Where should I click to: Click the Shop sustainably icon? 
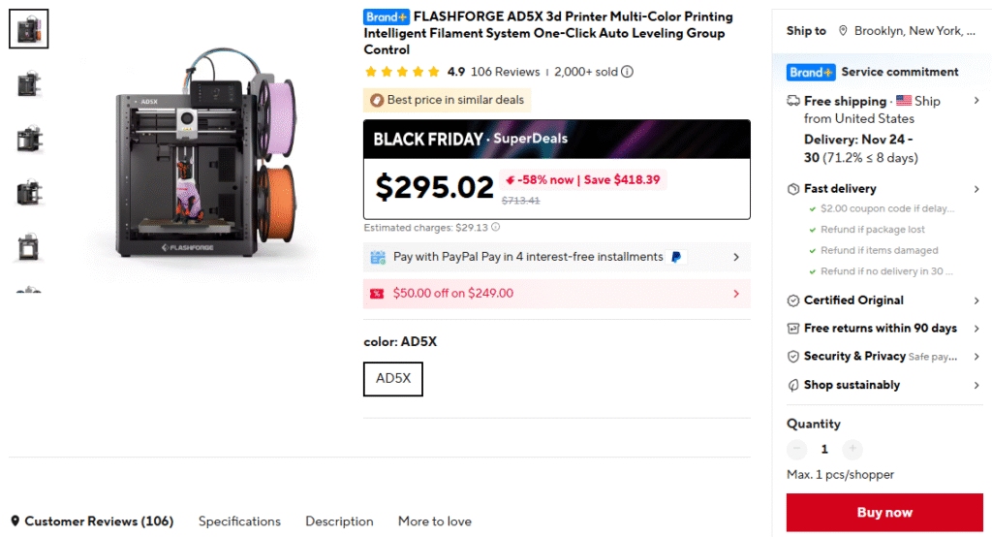tap(793, 385)
